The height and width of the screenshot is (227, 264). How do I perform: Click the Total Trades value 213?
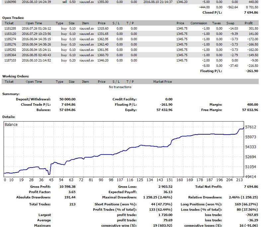72,204
